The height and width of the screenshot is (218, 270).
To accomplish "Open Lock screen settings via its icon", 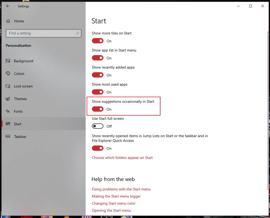I will click(8, 86).
